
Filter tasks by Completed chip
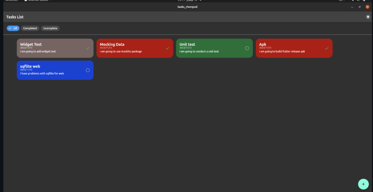click(30, 28)
